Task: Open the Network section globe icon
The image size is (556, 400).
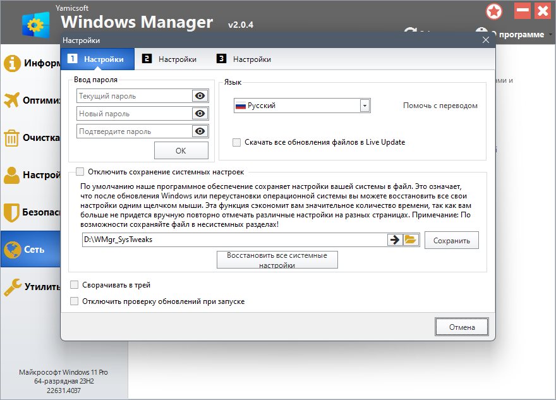Action: (x=13, y=250)
